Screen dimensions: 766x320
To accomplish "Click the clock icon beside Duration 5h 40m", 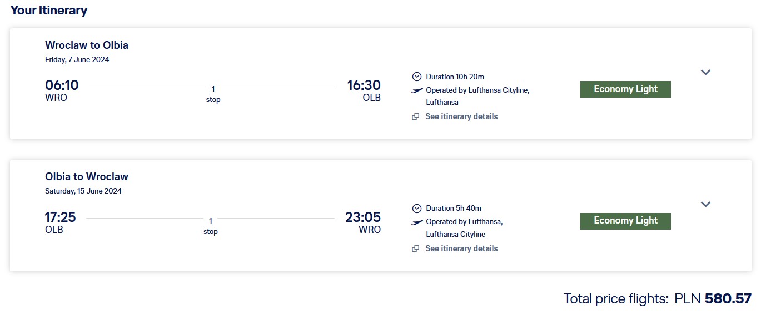I will pyautogui.click(x=417, y=209).
